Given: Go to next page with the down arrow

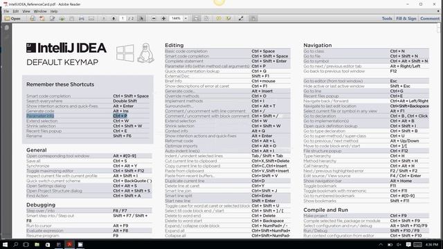Looking at the screenshot, I should coord(114,19).
